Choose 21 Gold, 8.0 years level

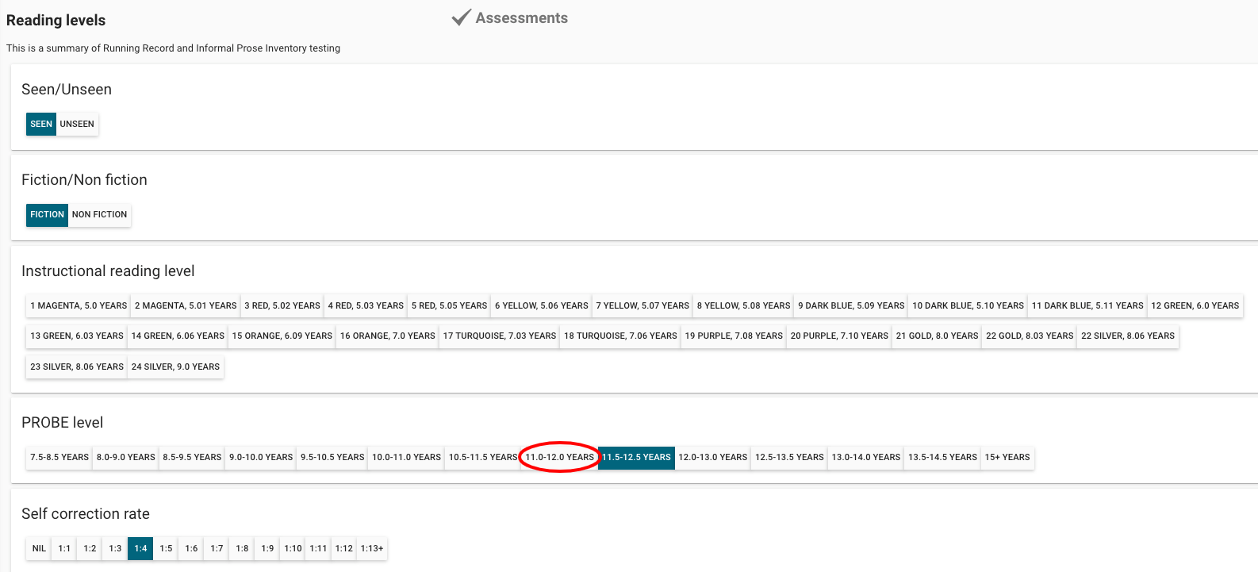coord(937,336)
